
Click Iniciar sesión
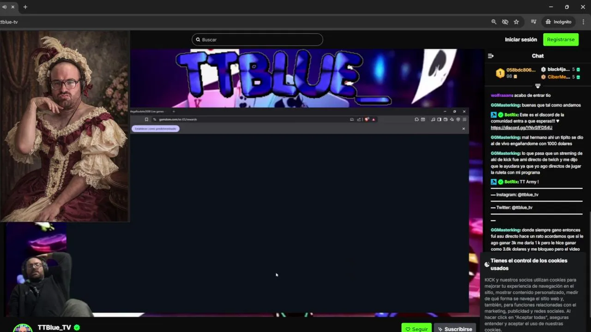tap(521, 40)
